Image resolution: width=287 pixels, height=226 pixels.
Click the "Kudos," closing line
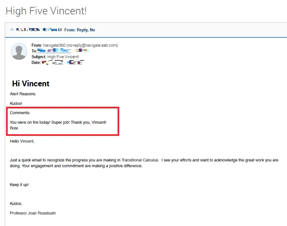point(16,203)
